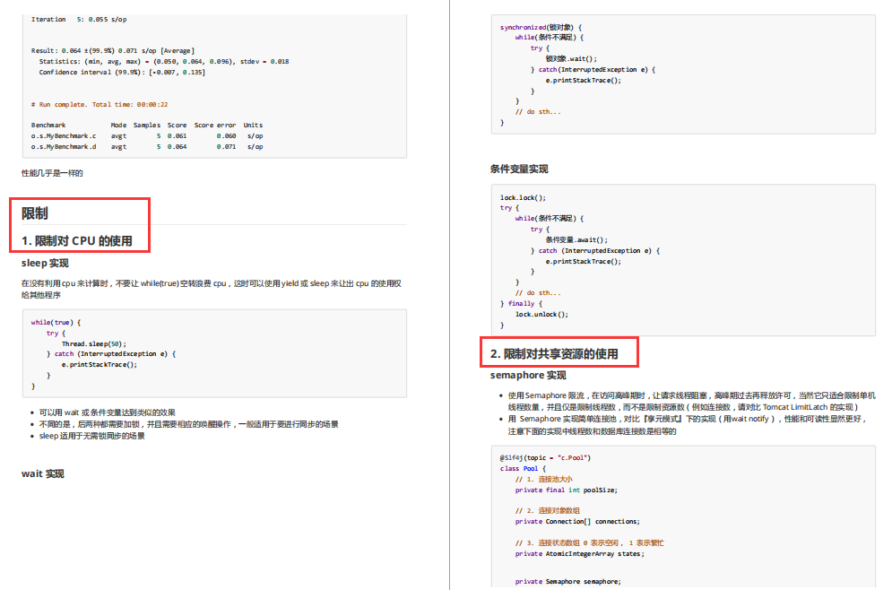The height and width of the screenshot is (590, 892).
Task: Click the "Score error" column header
Action: (215, 126)
